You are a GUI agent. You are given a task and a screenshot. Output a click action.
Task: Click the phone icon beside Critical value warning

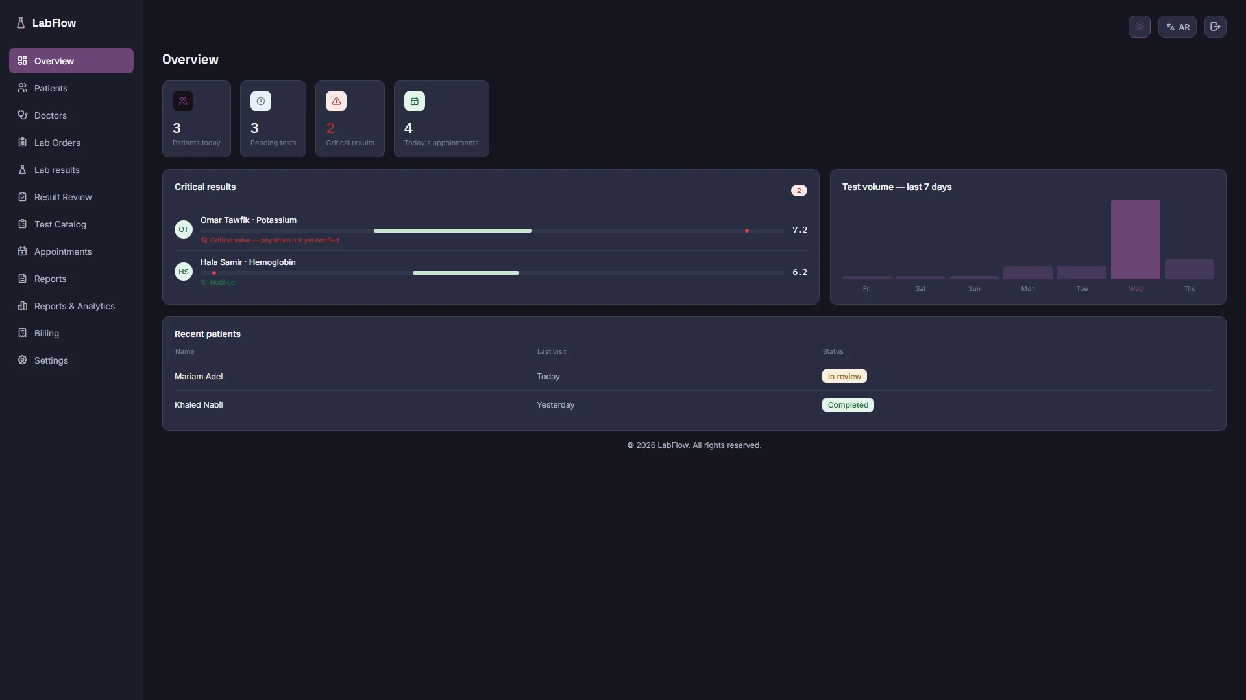coord(204,240)
